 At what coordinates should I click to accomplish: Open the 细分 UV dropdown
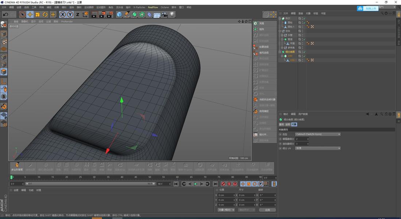[317, 149]
